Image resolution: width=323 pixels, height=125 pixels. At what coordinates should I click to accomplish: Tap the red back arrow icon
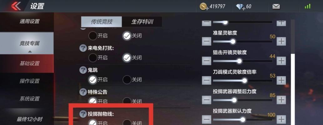(16, 6)
